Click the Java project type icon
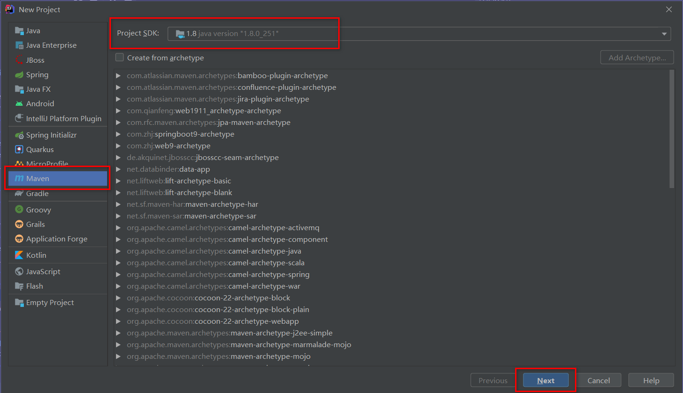 [x=19, y=31]
